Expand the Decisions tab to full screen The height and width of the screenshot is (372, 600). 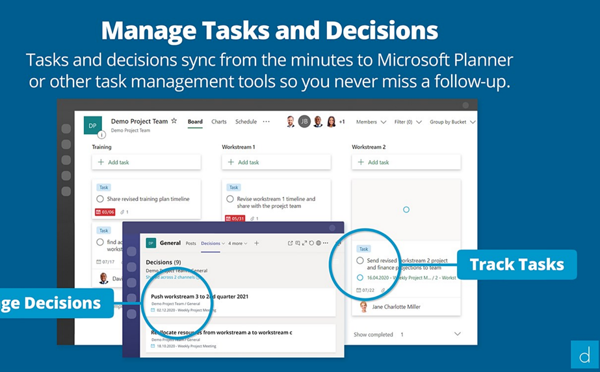305,243
